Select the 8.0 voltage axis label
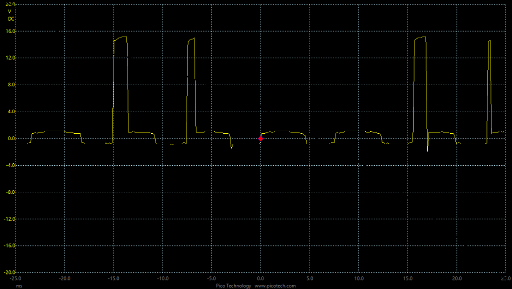Image resolution: width=512 pixels, height=289 pixels. (x=11, y=85)
